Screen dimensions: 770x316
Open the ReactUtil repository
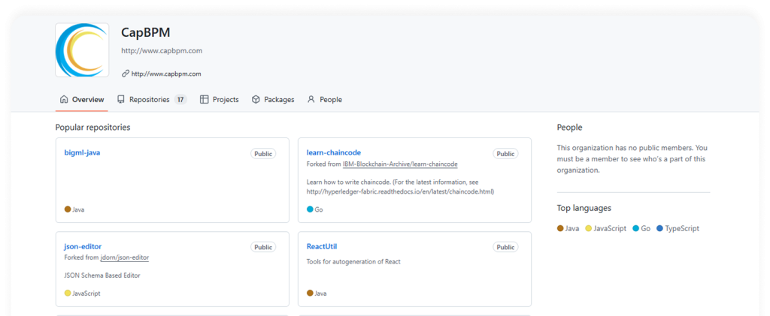pyautogui.click(x=322, y=246)
